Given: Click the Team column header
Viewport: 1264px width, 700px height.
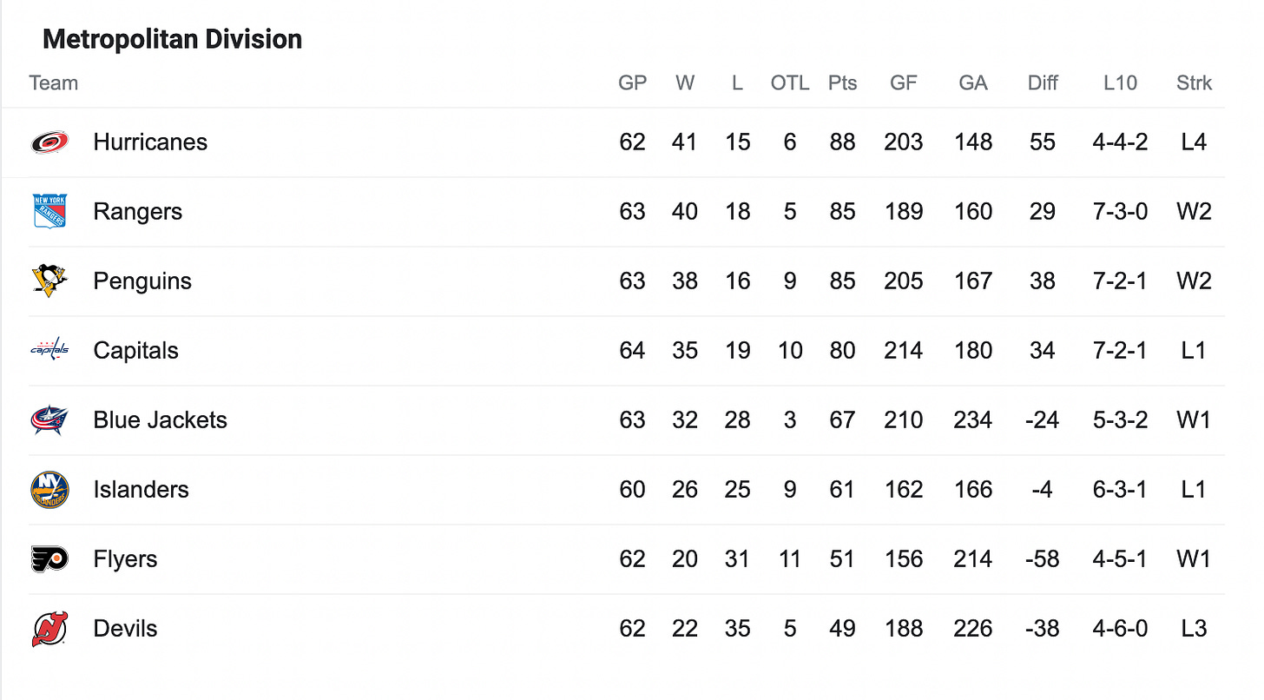Looking at the screenshot, I should click(x=53, y=83).
